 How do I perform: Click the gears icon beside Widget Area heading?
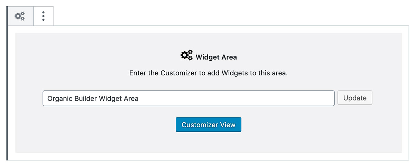tap(187, 55)
